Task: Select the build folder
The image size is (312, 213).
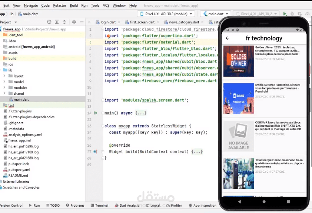Action: 12,58
